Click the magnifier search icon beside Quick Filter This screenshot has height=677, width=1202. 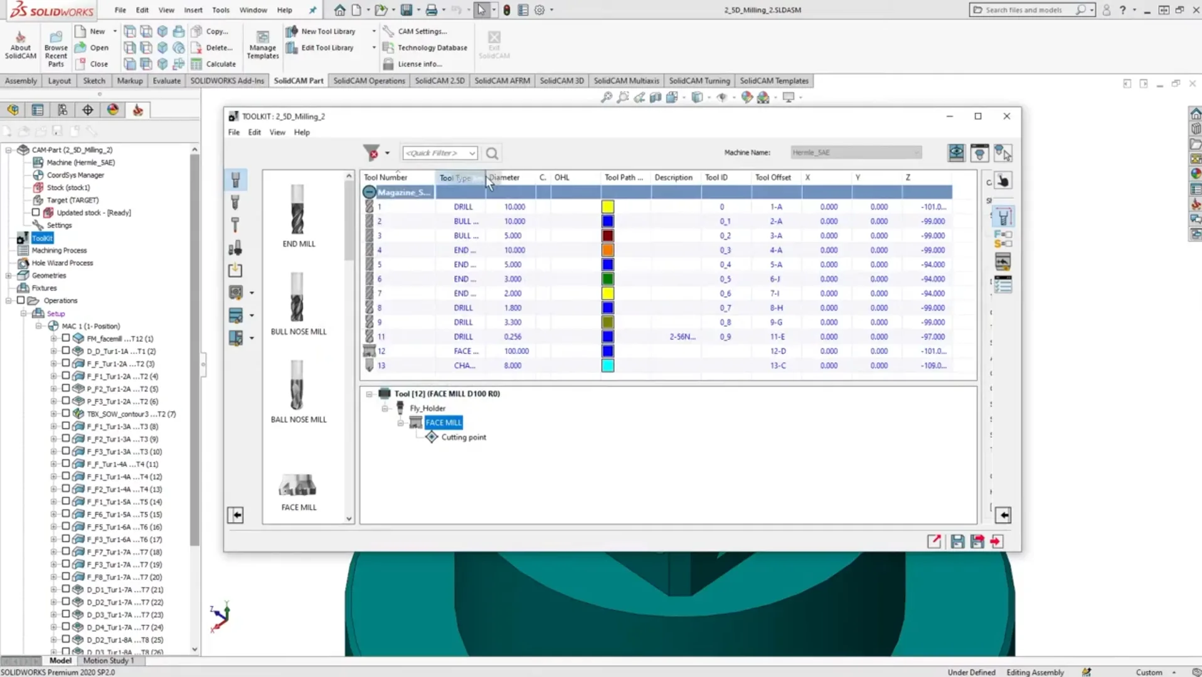click(492, 153)
